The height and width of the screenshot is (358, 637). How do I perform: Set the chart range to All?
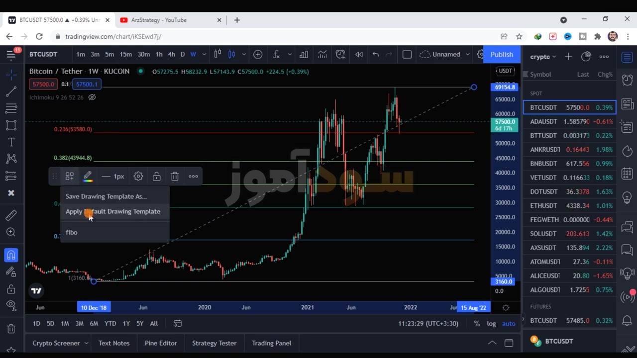click(154, 324)
